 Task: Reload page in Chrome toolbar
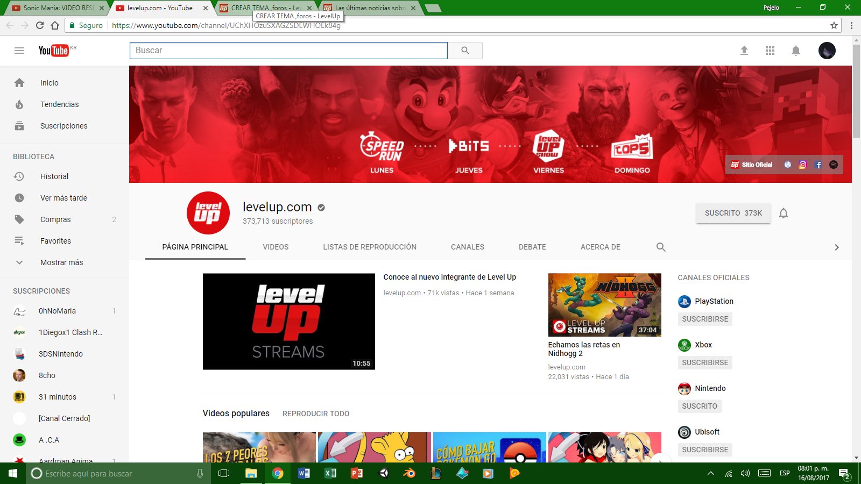click(x=40, y=25)
